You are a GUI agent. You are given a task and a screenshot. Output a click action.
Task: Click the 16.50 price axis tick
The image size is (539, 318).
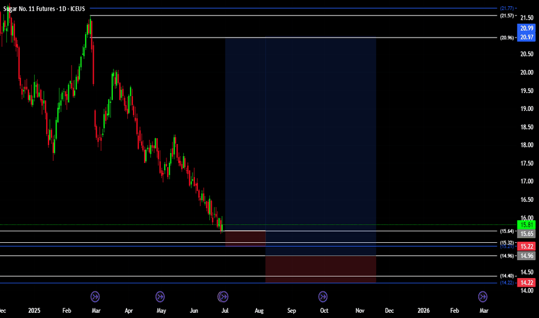(x=527, y=199)
